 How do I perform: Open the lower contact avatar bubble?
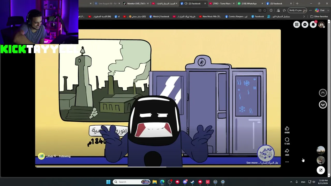tap(321, 160)
